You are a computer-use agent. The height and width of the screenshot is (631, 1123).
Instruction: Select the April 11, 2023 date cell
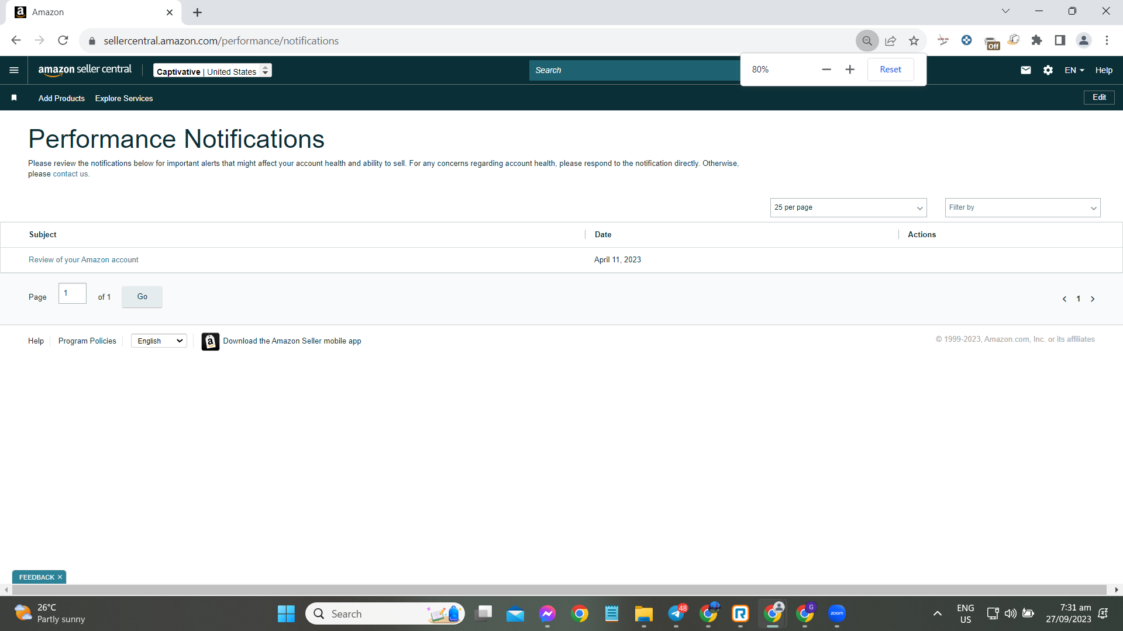pyautogui.click(x=618, y=260)
